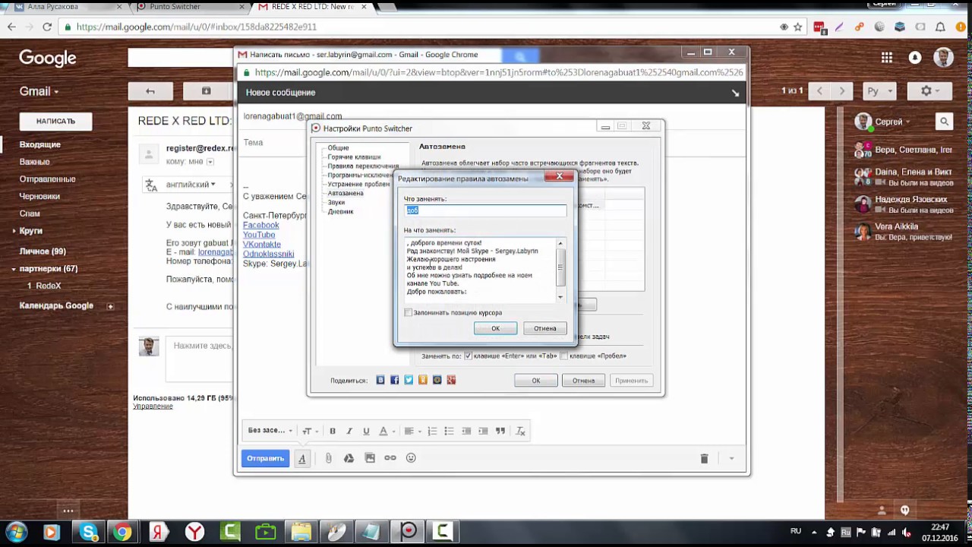
Task: Open the 'Ру' input tools dropdown
Action: pos(880,91)
